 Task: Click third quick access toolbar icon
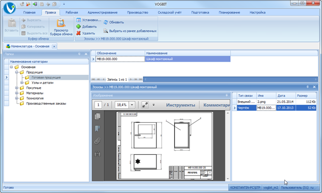pos(35,4)
